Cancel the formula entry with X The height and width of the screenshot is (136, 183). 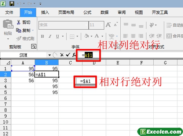pos(62,55)
